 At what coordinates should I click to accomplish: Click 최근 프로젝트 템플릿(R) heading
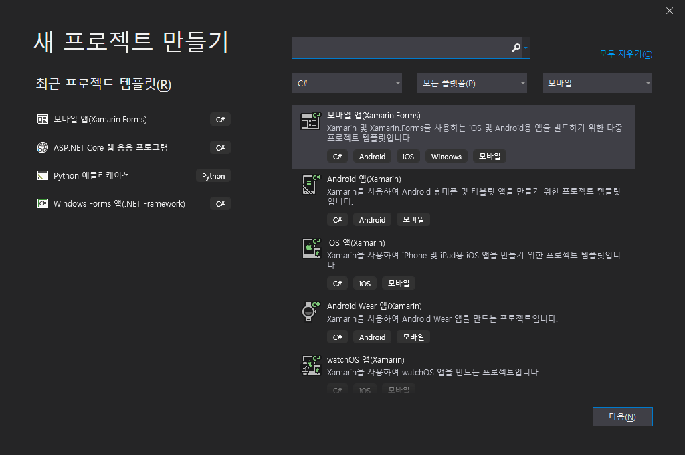tap(103, 84)
